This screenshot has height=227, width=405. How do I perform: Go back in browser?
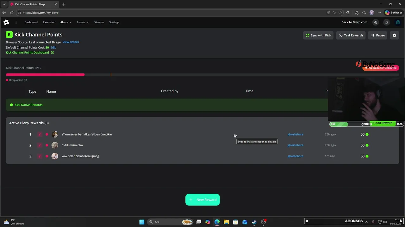point(4,13)
